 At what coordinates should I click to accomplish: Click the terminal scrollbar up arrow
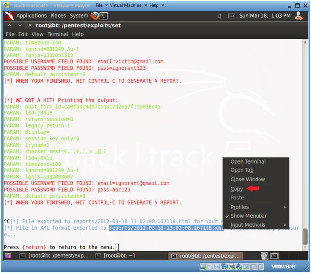click(305, 42)
